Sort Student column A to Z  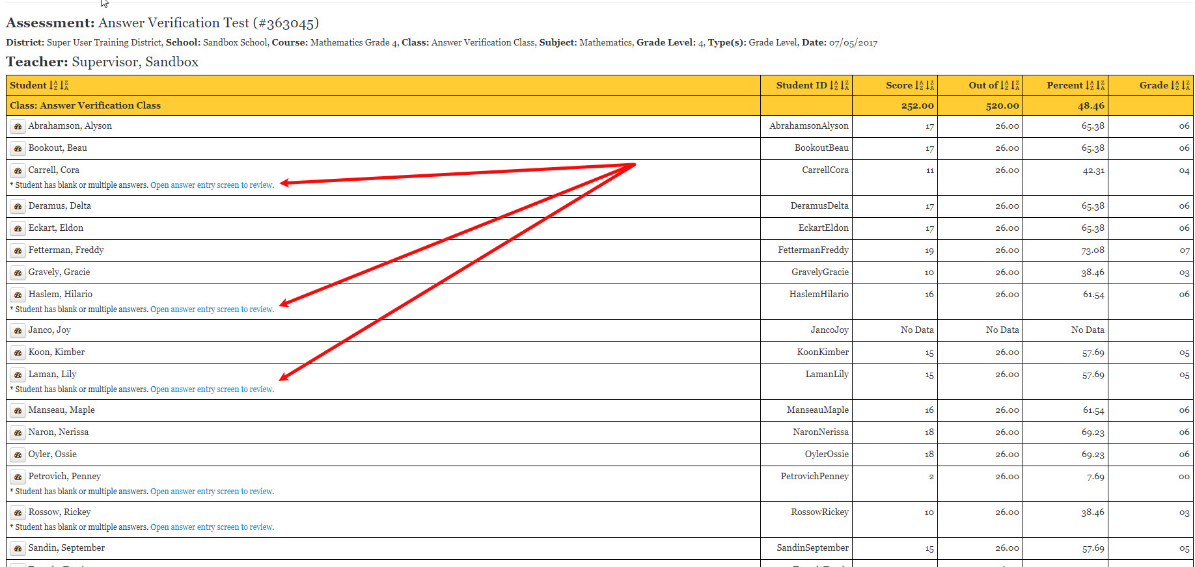click(x=53, y=85)
